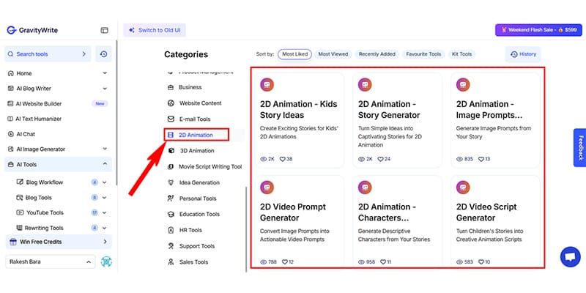Select the 2D Animation category
This screenshot has width=586, height=293.
pyautogui.click(x=196, y=135)
